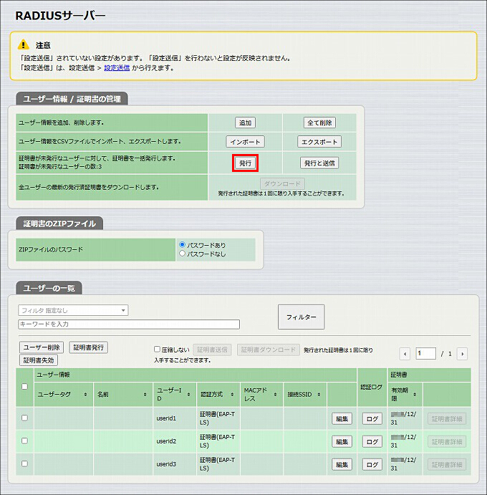This screenshot has width=487, height=495.
Task: Select the パスワードなし radio option
Action: point(182,253)
